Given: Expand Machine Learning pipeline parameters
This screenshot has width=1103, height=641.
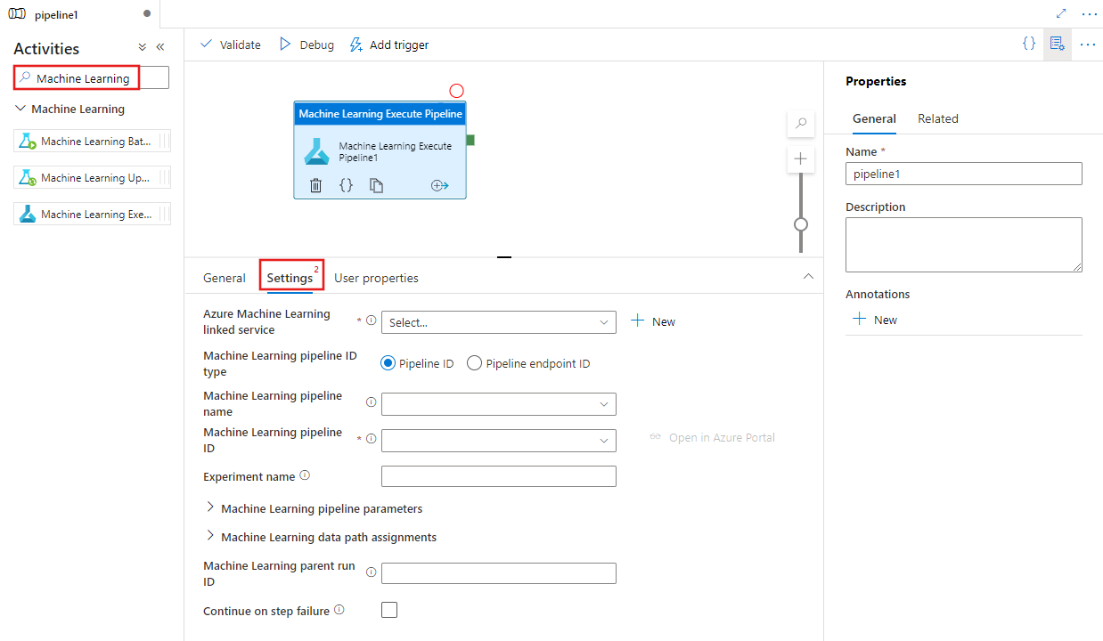Looking at the screenshot, I should pos(209,507).
